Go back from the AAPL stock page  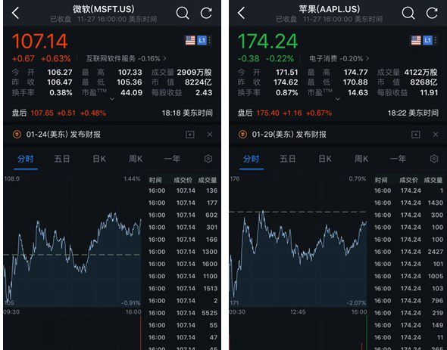(x=242, y=13)
